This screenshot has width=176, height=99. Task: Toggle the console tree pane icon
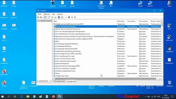coord(45,17)
